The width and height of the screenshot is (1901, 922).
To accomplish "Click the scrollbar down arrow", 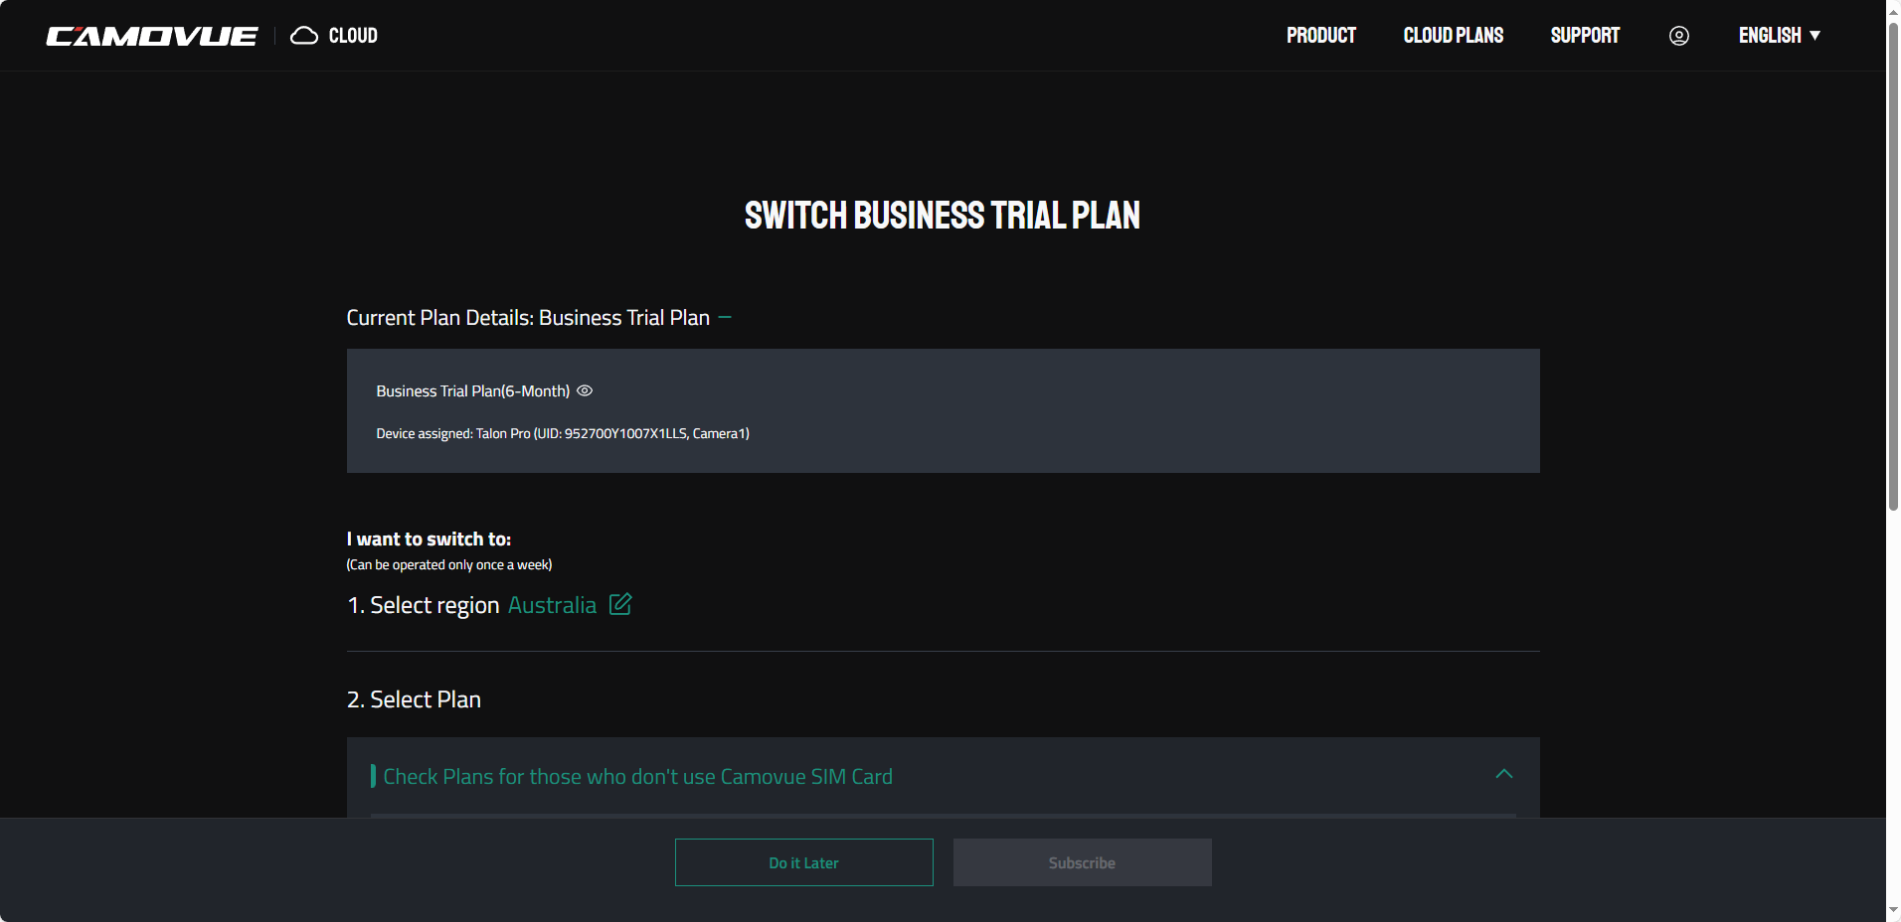I will pyautogui.click(x=1893, y=910).
